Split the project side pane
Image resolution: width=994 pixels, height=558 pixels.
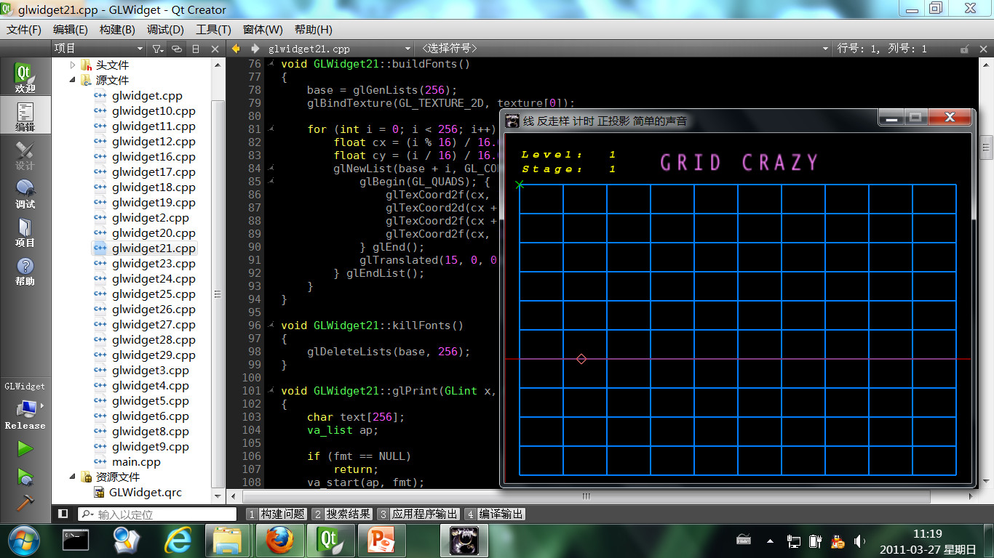(x=196, y=49)
